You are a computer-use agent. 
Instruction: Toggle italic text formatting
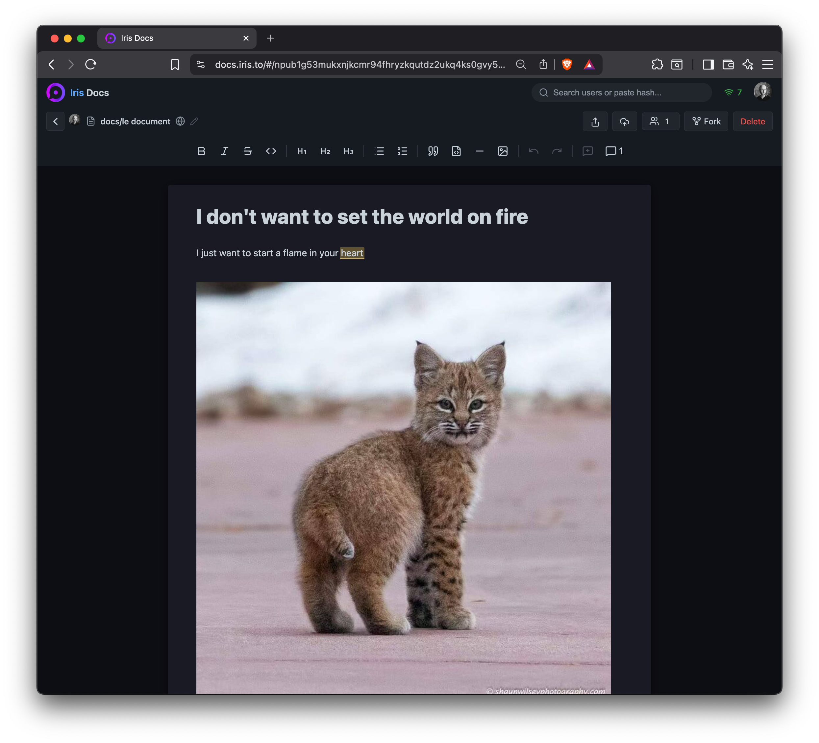(224, 151)
